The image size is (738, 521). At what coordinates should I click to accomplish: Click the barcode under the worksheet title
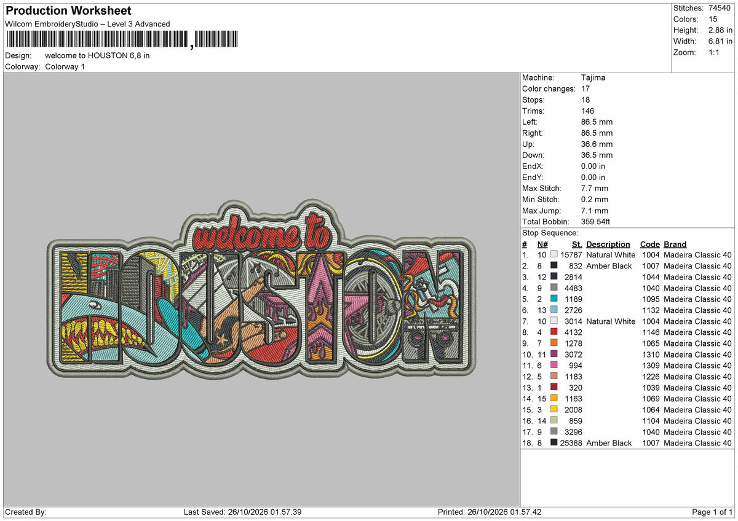[x=121, y=40]
